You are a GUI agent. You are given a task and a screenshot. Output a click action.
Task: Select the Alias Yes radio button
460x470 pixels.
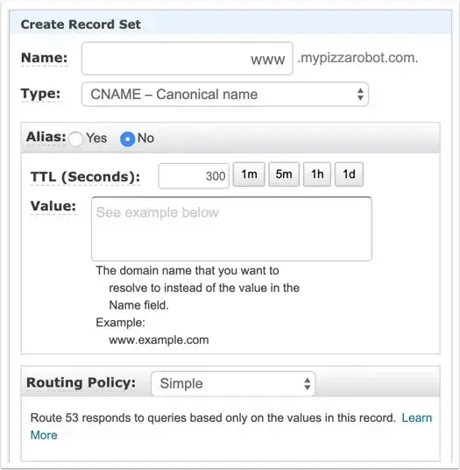[x=75, y=139]
